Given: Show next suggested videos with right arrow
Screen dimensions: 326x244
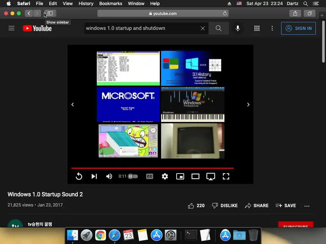Looking at the screenshot, I should (x=248, y=105).
